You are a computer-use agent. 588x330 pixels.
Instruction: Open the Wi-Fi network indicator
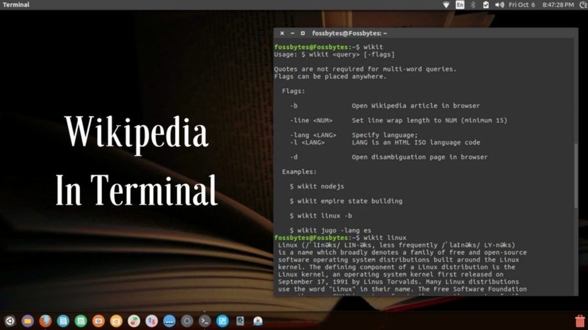click(x=446, y=4)
